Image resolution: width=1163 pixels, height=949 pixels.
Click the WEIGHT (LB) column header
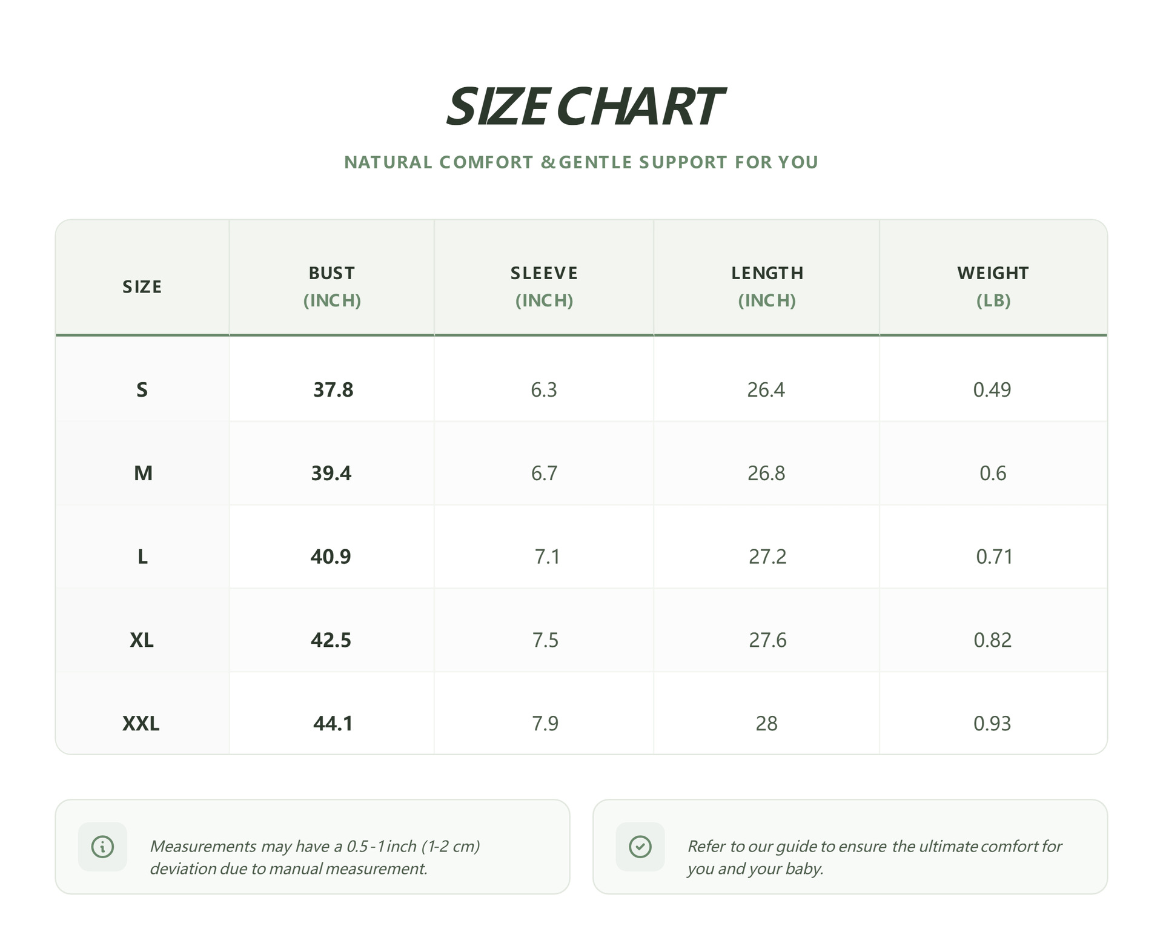click(993, 286)
